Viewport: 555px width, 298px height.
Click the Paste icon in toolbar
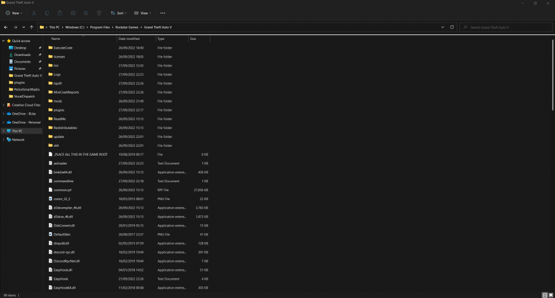pyautogui.click(x=60, y=13)
